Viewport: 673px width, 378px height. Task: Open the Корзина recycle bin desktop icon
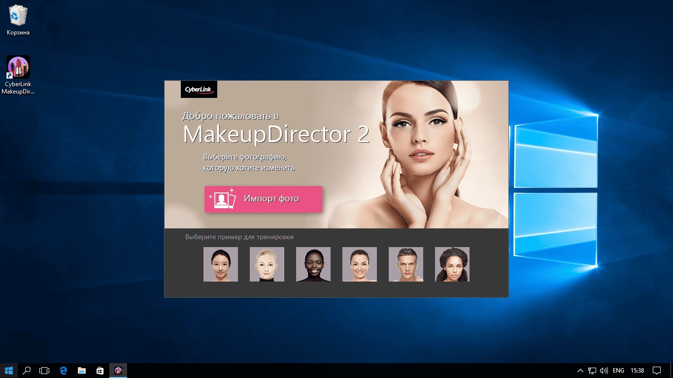(x=18, y=20)
